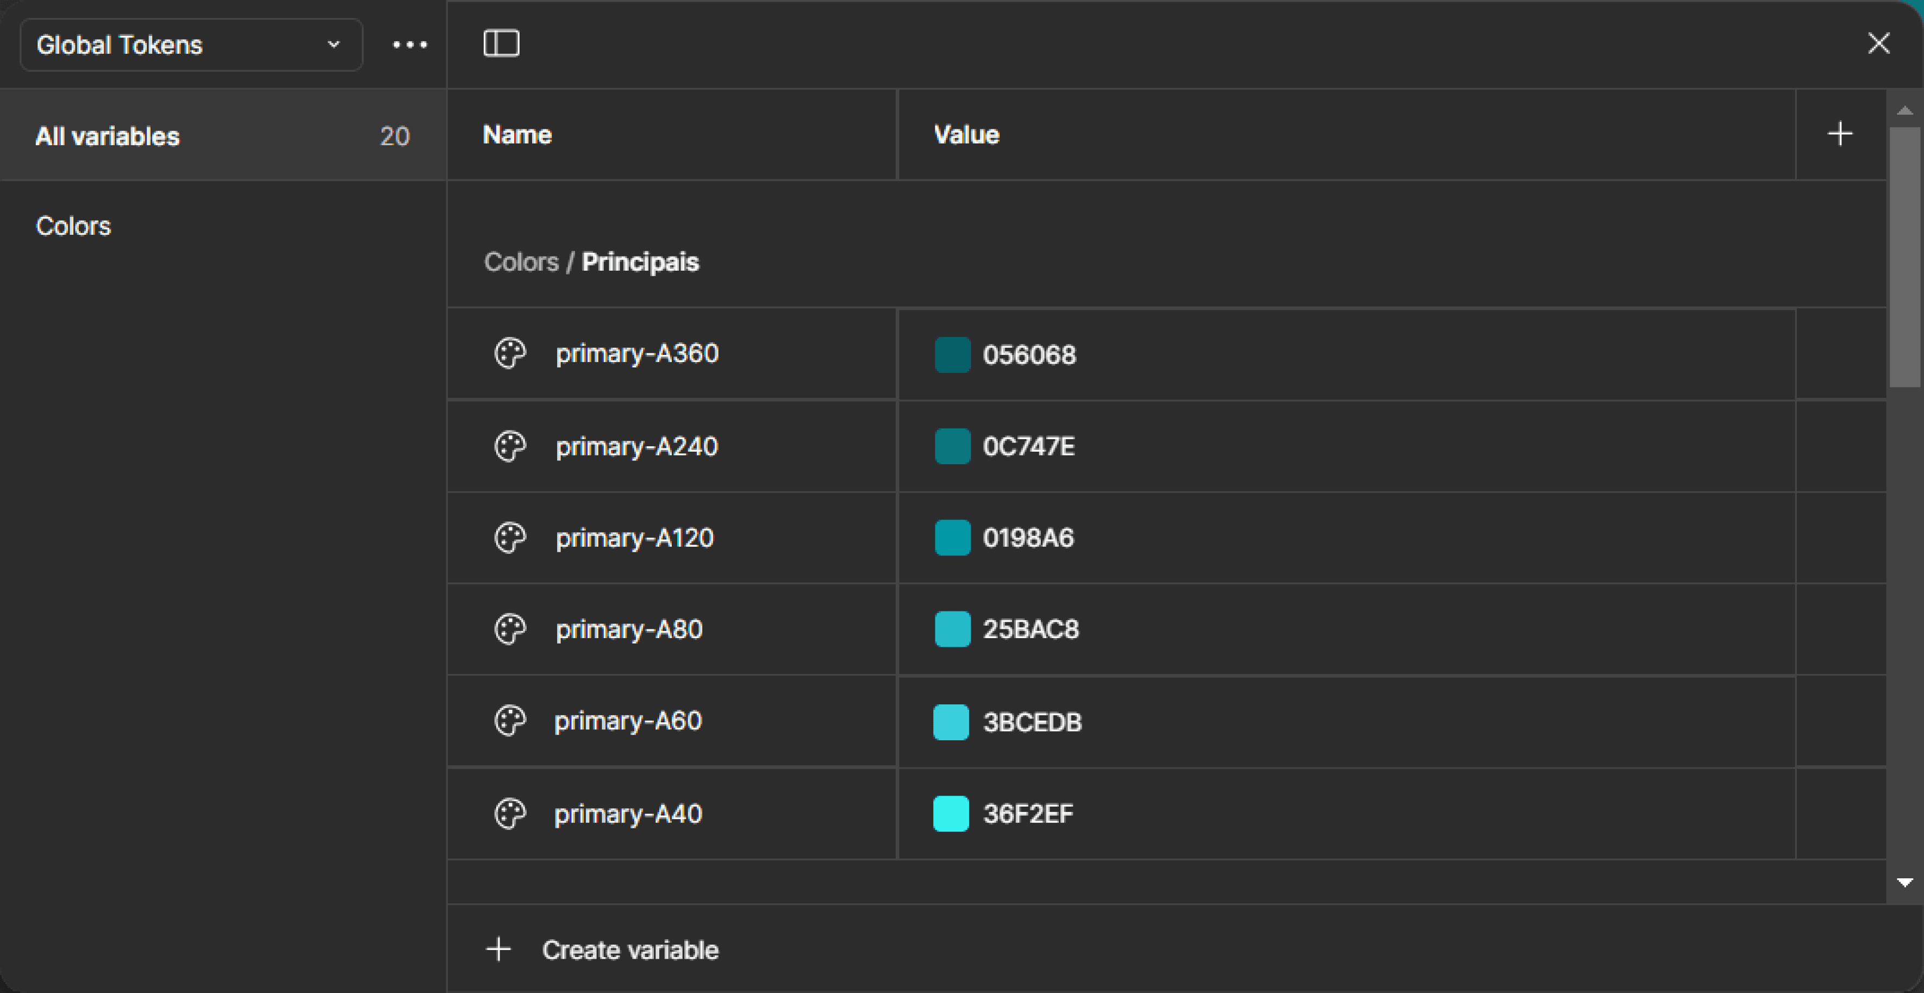The width and height of the screenshot is (1924, 993).
Task: Edit the hex value 0198A6
Action: (x=1028, y=538)
